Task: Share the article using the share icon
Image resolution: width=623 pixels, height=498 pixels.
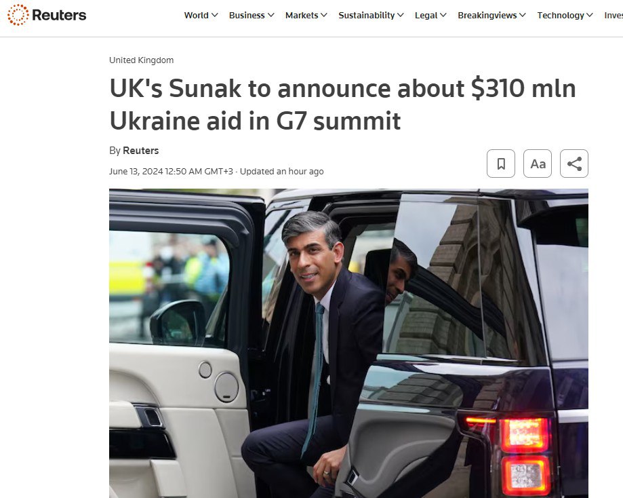Action: [574, 164]
